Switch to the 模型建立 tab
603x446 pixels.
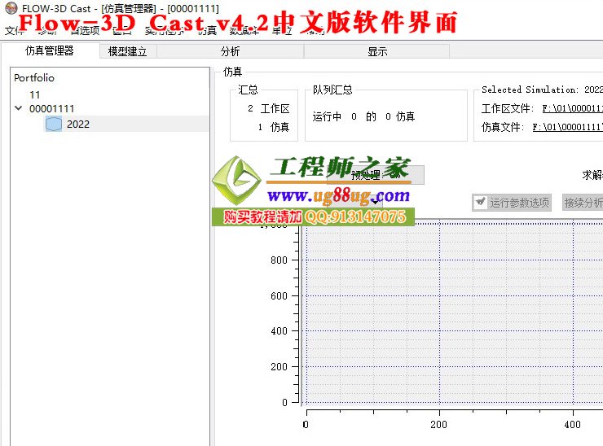point(128,51)
